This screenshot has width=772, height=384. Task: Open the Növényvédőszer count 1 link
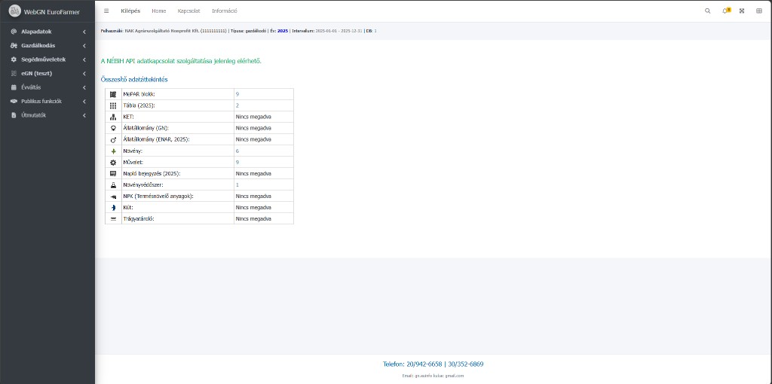237,185
